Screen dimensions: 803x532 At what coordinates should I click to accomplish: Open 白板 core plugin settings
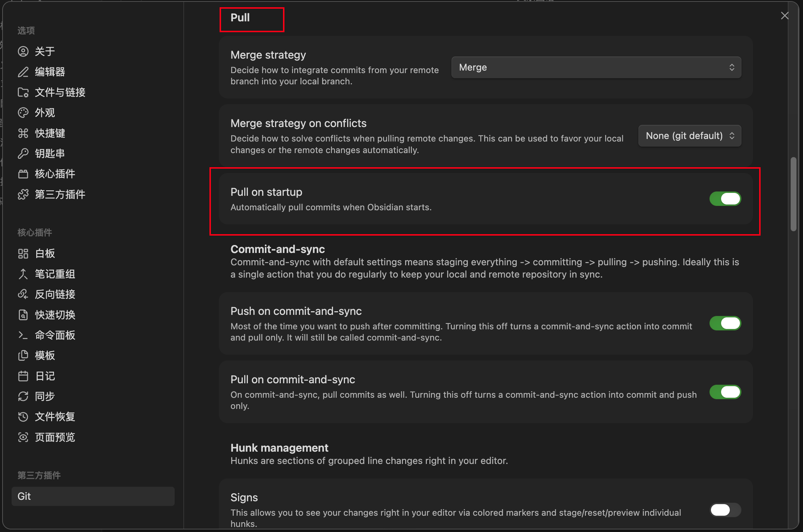pos(93,253)
